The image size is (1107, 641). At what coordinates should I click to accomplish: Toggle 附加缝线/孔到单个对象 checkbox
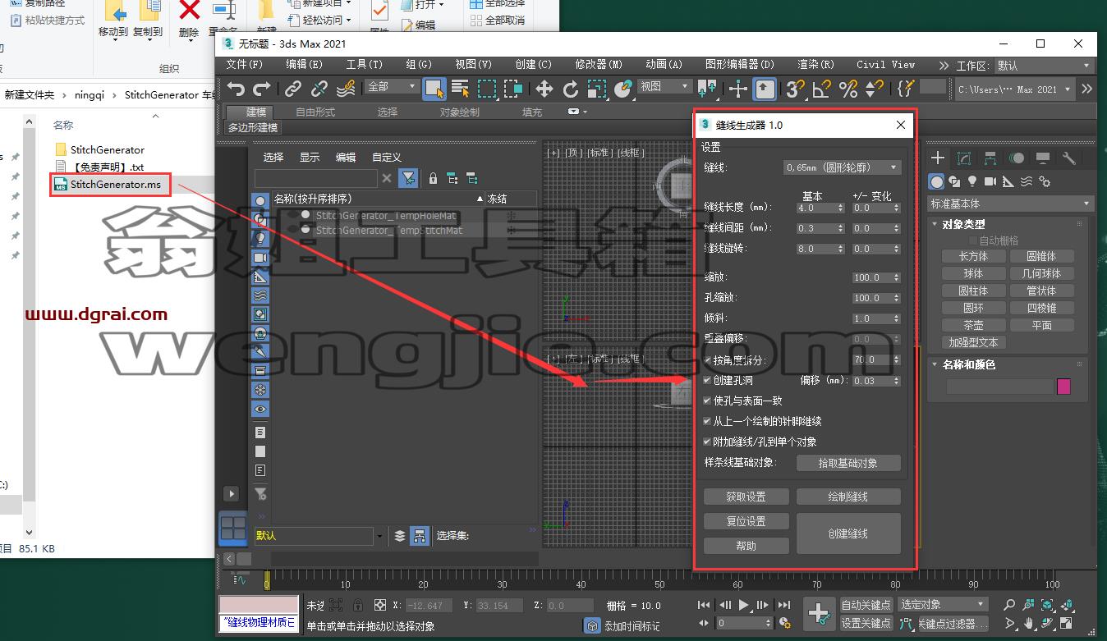[708, 442]
